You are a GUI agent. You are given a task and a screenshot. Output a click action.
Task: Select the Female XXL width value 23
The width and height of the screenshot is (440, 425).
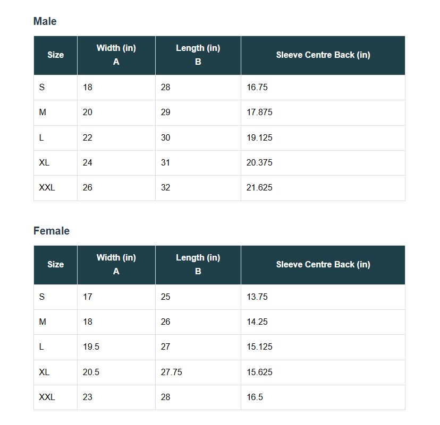(88, 397)
